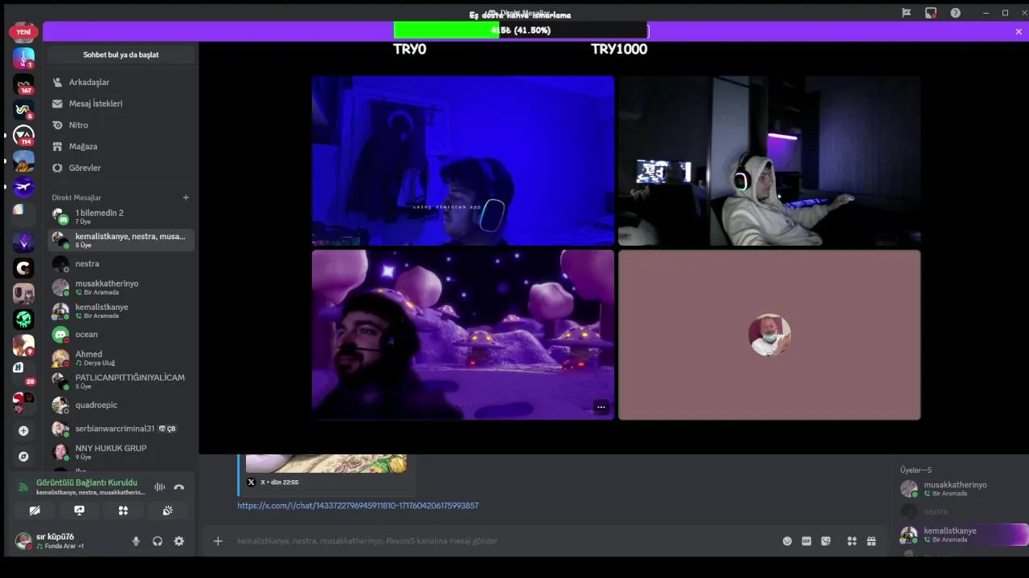
Task: Click the plus attachment button
Action: tap(218, 541)
